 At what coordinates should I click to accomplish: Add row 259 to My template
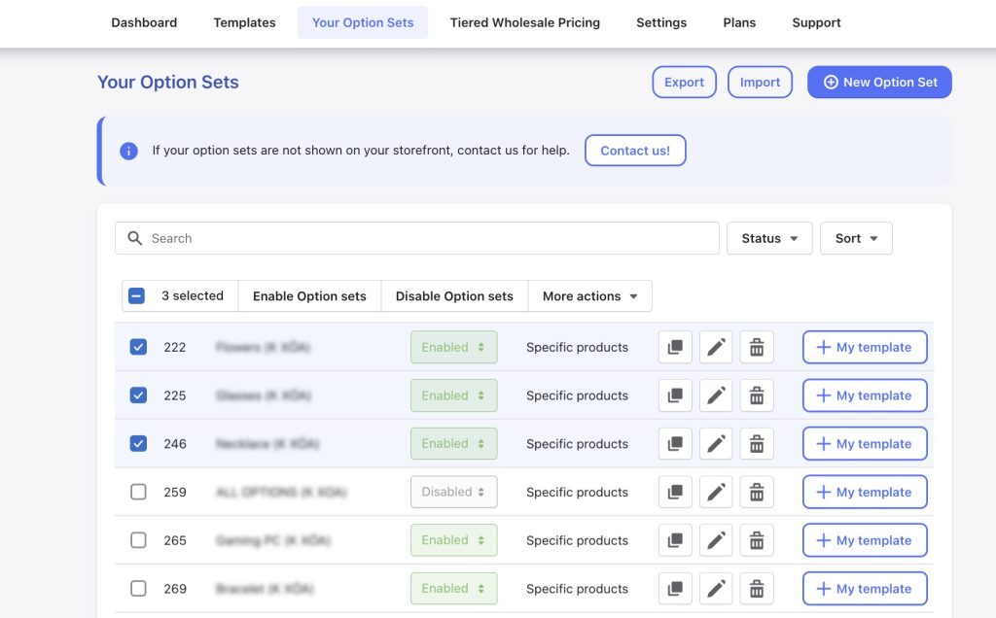(865, 492)
